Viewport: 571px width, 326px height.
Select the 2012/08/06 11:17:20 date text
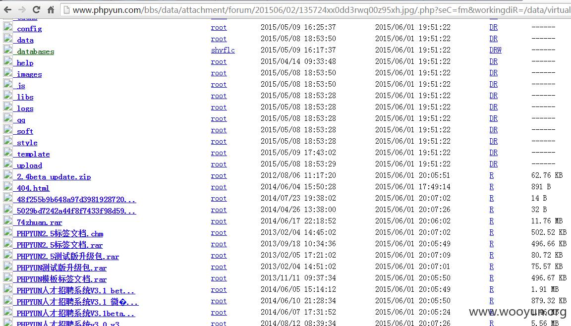click(x=298, y=175)
